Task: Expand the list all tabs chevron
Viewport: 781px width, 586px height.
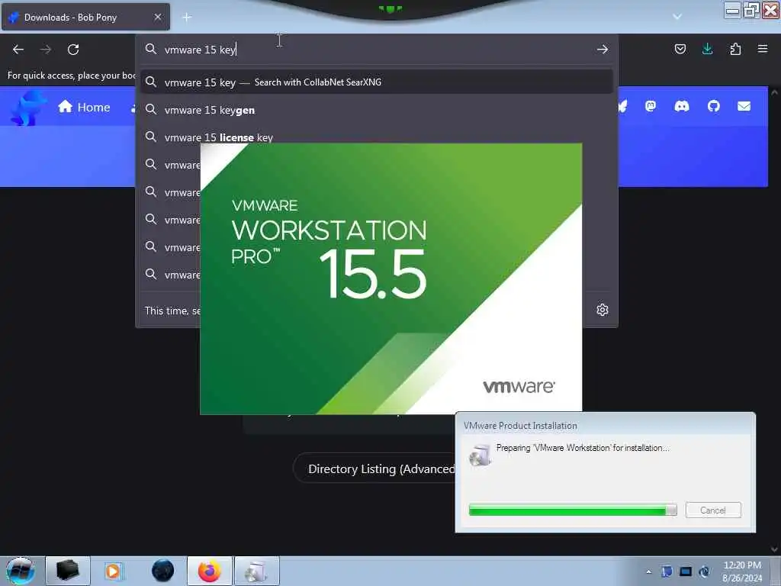Action: 677,17
